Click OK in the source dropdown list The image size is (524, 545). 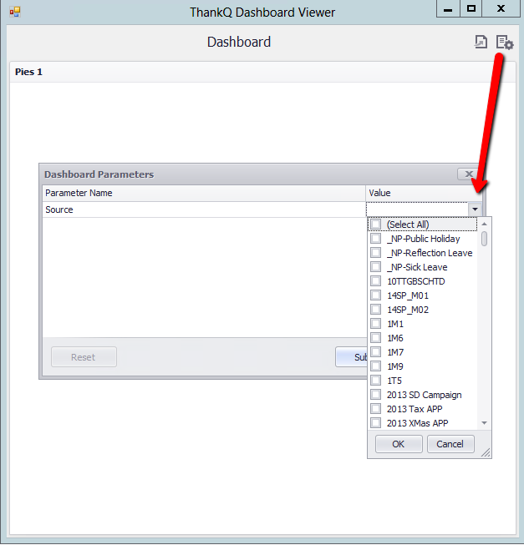399,444
